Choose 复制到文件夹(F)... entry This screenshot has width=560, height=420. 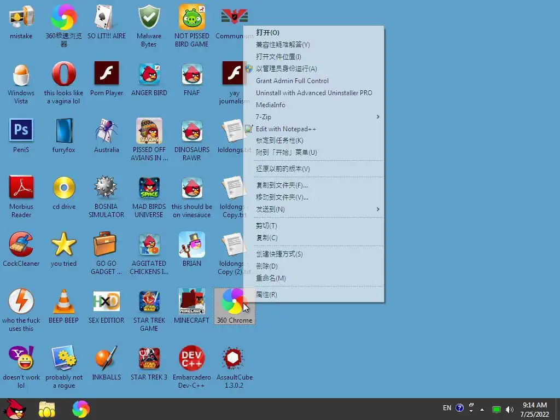click(x=313, y=185)
